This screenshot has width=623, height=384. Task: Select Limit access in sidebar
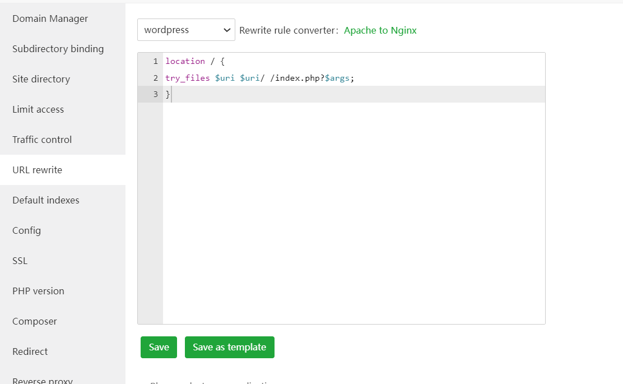click(x=38, y=109)
